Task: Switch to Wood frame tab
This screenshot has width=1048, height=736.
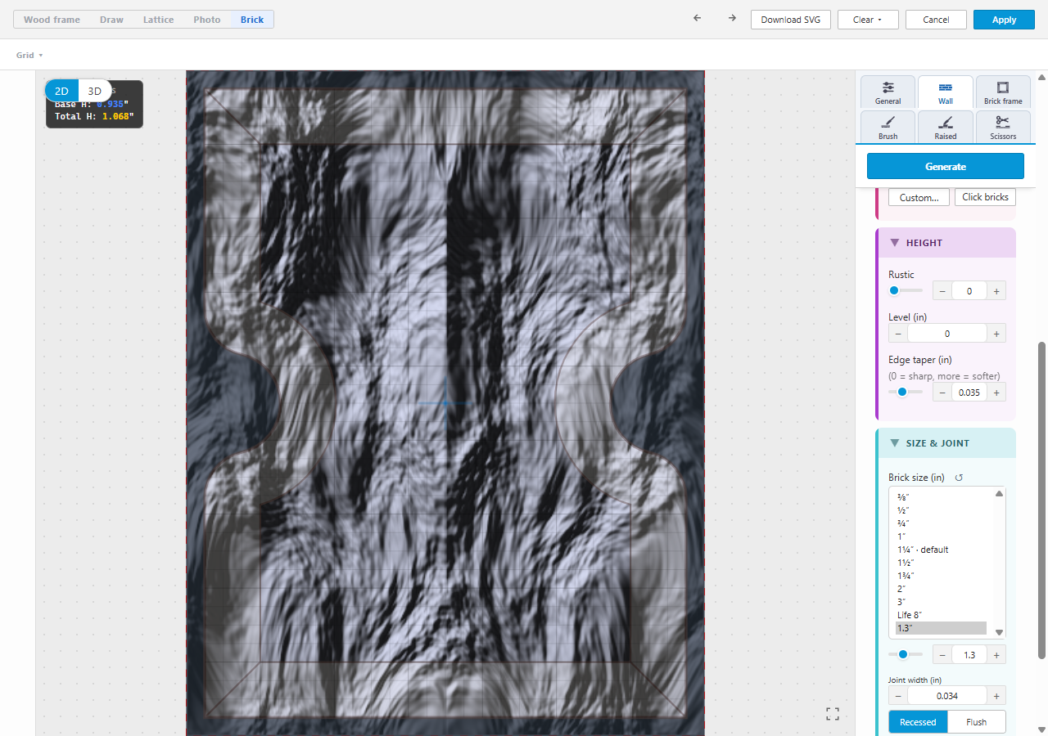Action: pyautogui.click(x=52, y=20)
